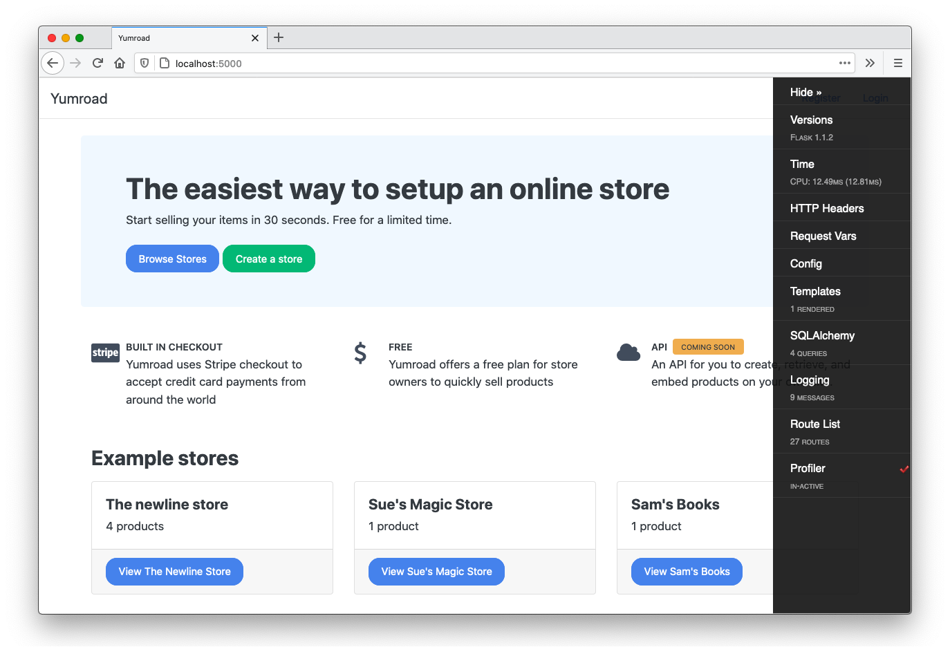Open the HTTP Headers panel
The image size is (950, 665).
[x=841, y=207]
